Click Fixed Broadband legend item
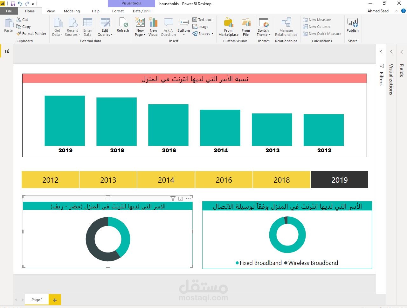This screenshot has width=407, height=308. 259,263
